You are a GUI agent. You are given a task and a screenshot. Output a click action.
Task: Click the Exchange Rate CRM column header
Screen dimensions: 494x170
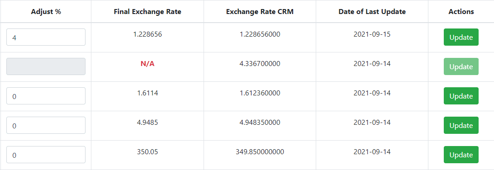pos(260,12)
